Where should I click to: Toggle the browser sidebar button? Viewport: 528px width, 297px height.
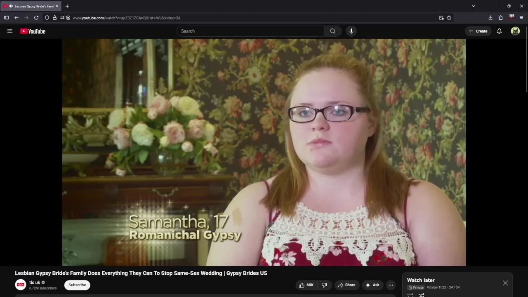pos(7,18)
